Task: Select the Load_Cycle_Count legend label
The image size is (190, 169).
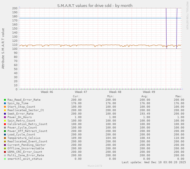Action: pos(21,135)
